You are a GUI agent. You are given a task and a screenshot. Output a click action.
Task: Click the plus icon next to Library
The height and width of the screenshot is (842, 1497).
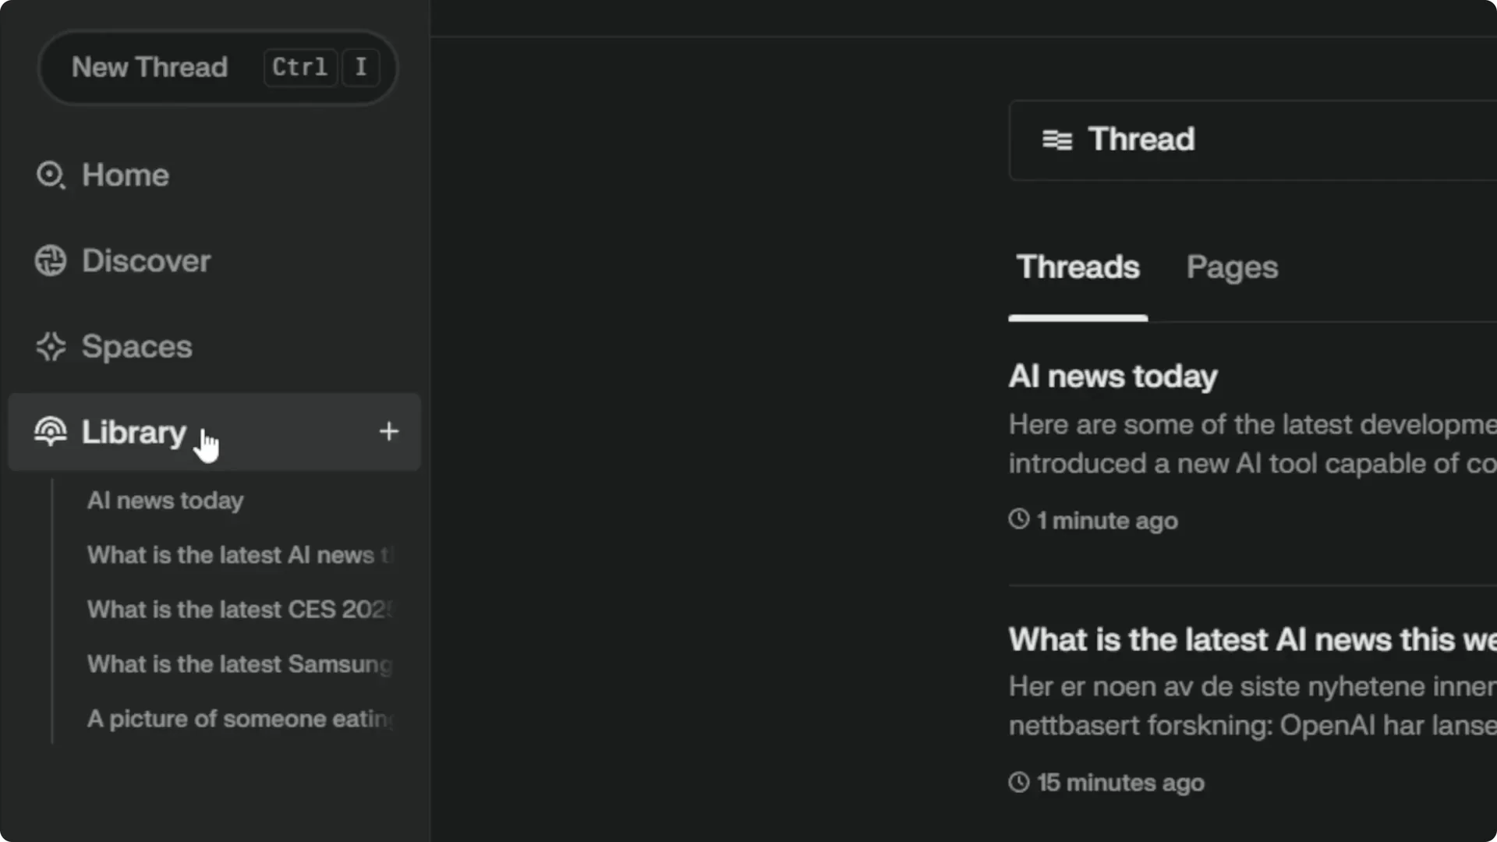click(x=388, y=431)
